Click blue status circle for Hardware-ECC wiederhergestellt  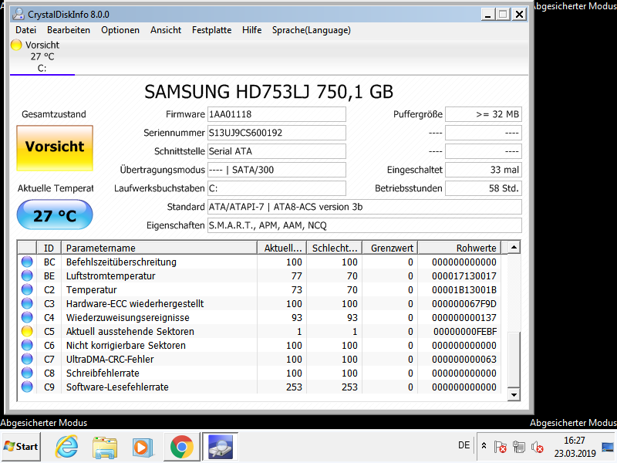click(x=27, y=303)
